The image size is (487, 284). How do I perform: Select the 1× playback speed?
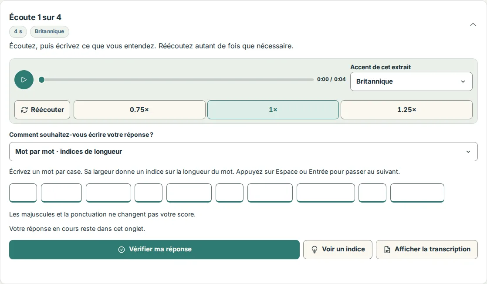click(273, 110)
